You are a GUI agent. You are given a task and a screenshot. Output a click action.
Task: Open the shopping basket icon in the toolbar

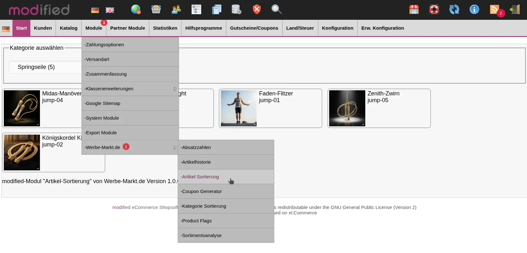pyautogui.click(x=156, y=10)
